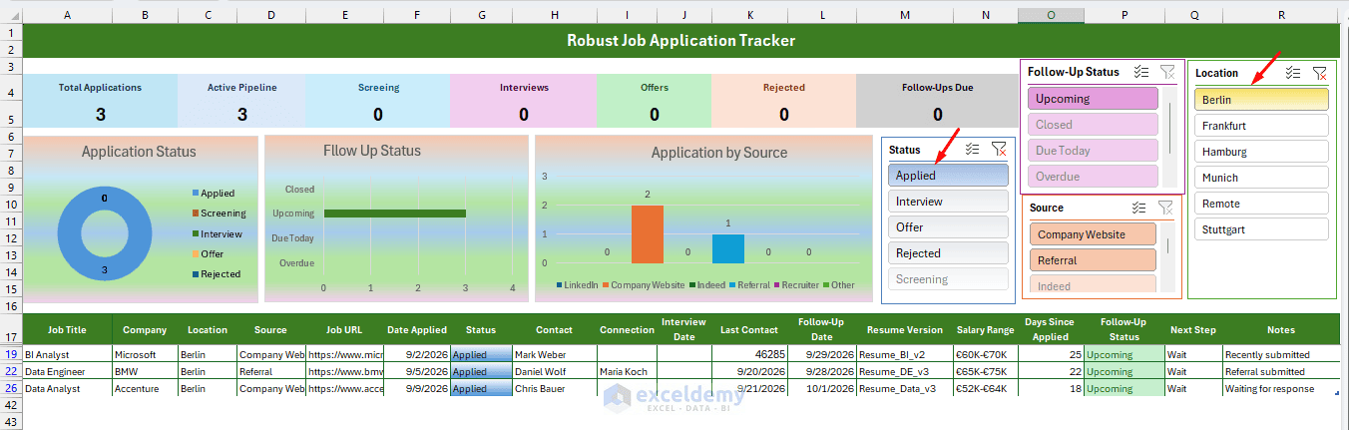Select Closed in Follow-Up Status slicer
1349x430 pixels.
[x=1093, y=125]
